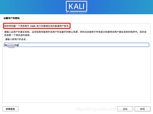This screenshot has height=114, width=153.
Task: Click the "BY OFFENSIVE SECURITY" tagline
Action: click(76, 13)
